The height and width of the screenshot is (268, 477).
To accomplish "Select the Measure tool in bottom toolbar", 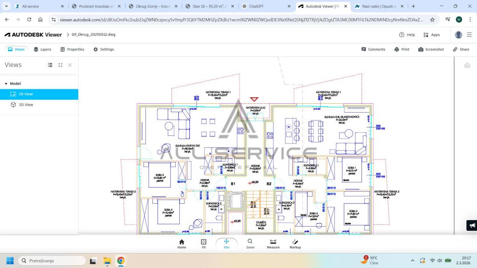I will (273, 243).
